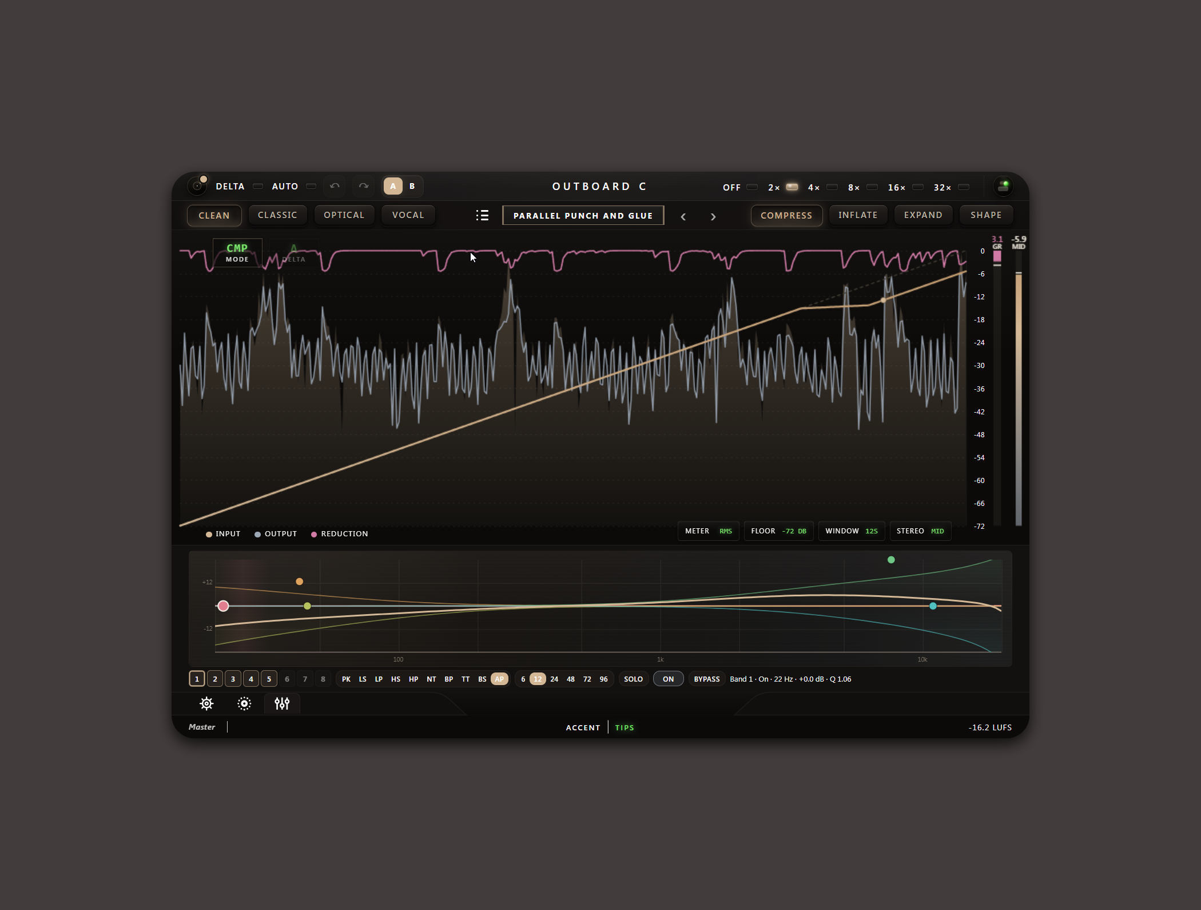Toggle the band ON button
This screenshot has width=1201, height=910.
coord(668,679)
